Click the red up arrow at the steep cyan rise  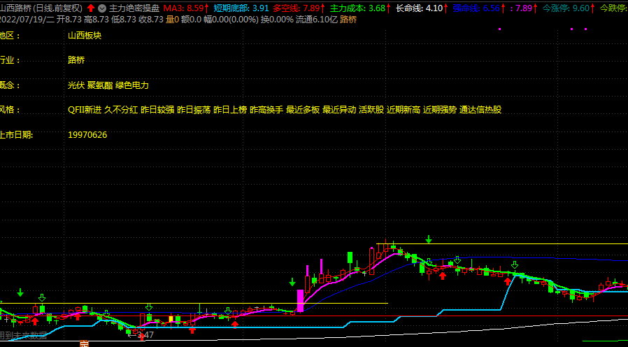508,281
